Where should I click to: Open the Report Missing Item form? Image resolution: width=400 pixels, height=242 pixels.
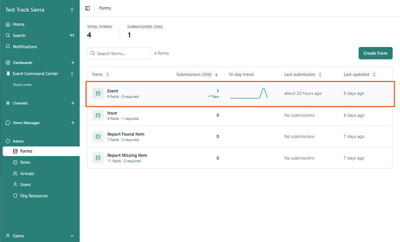(x=240, y=158)
